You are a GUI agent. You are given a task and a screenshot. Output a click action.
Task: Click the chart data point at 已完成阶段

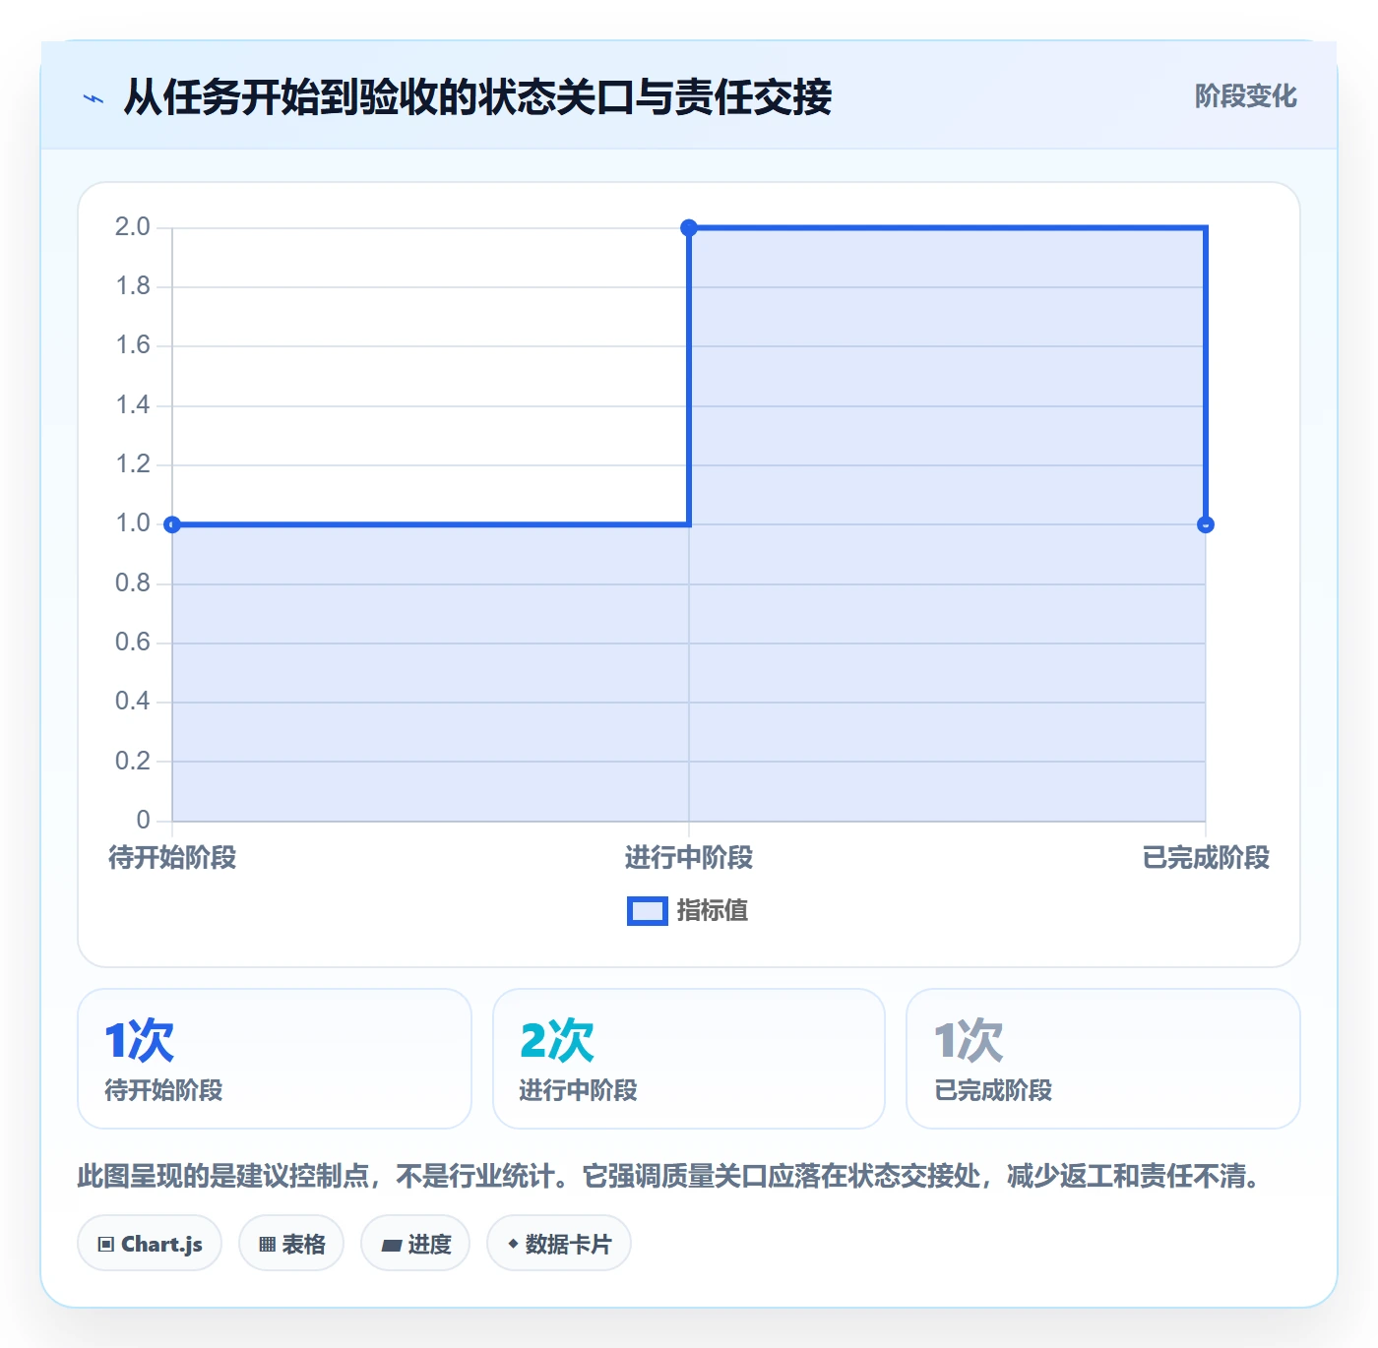(x=1206, y=524)
